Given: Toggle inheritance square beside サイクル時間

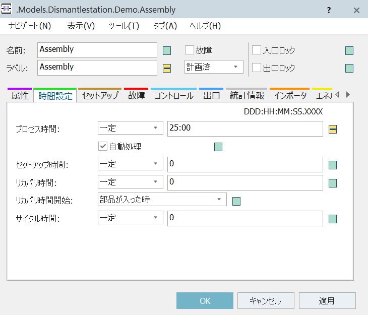Looking at the screenshot, I should click(x=333, y=219).
